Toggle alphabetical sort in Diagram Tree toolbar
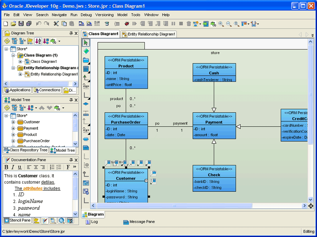 [38, 41]
